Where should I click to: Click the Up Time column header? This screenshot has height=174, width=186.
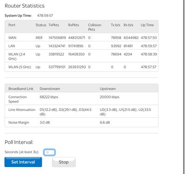pyautogui.click(x=147, y=25)
